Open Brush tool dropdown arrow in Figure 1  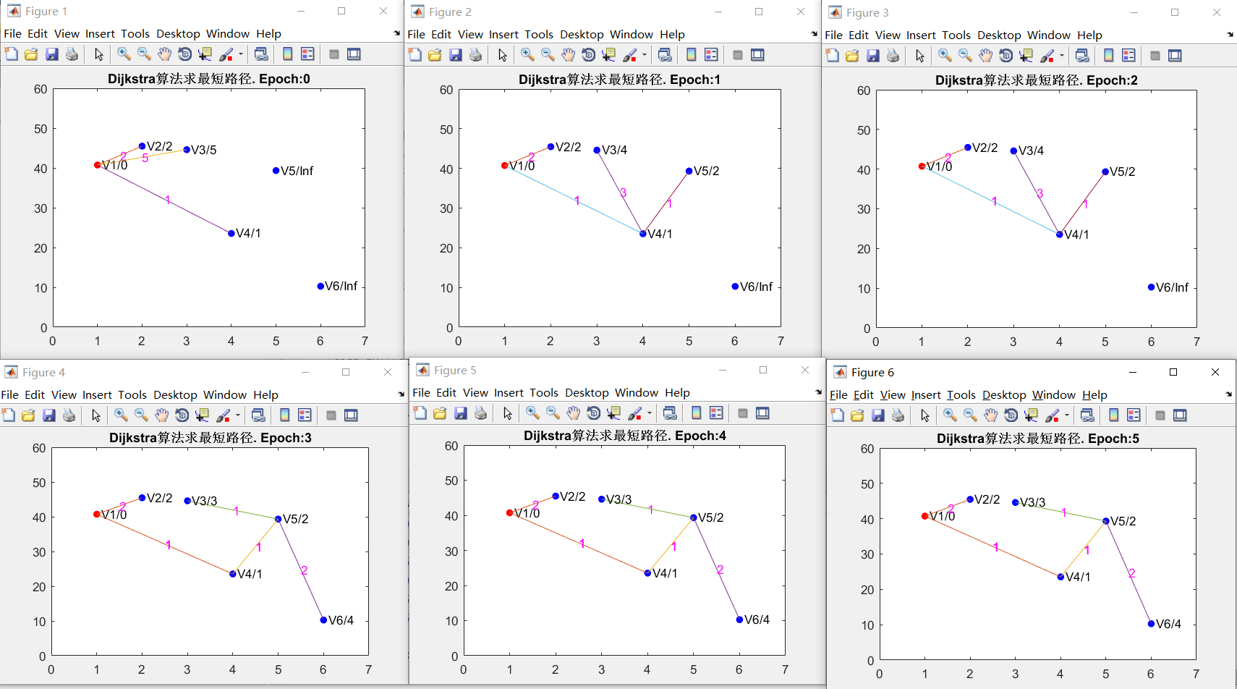tap(240, 54)
